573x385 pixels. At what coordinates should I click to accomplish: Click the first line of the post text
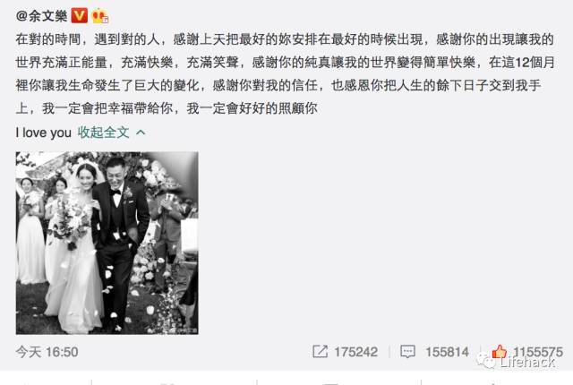(285, 39)
